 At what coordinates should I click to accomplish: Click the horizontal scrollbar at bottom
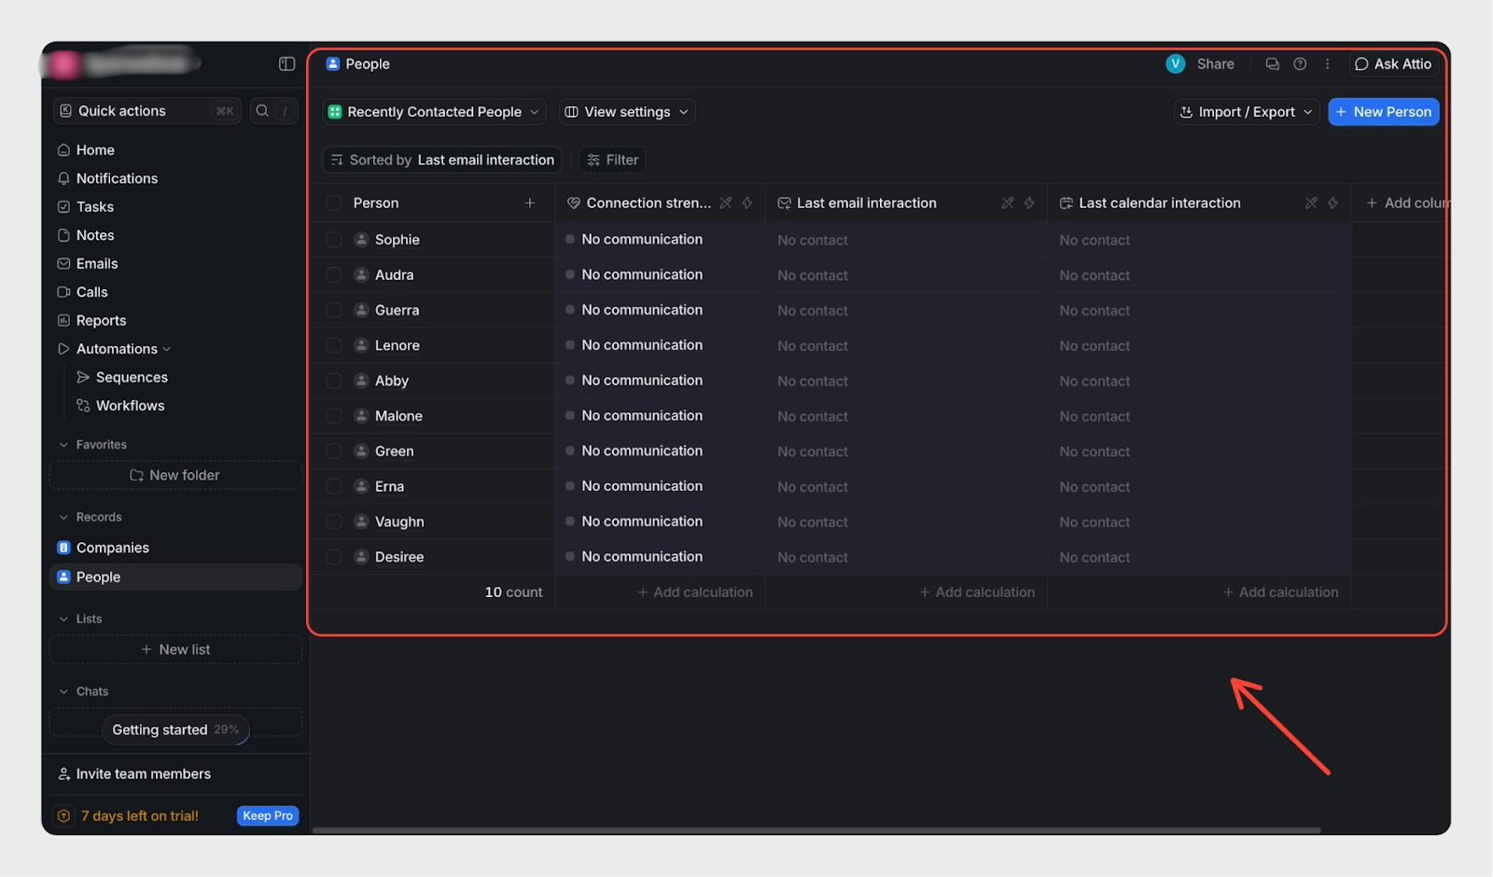point(816,829)
